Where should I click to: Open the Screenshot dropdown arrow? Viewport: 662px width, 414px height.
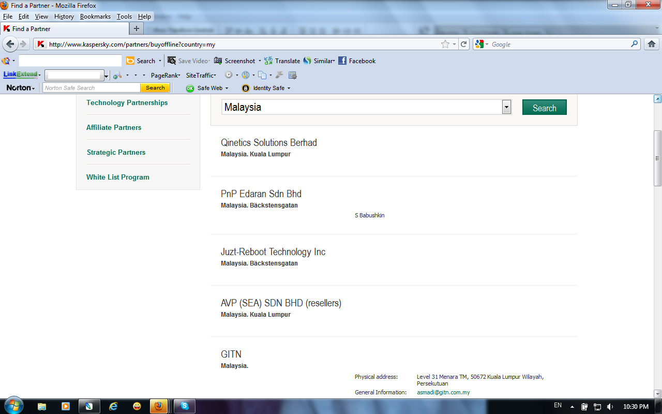(260, 61)
